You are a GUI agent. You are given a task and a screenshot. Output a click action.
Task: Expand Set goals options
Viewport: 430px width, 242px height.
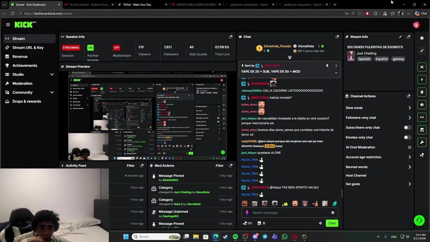tap(410, 184)
